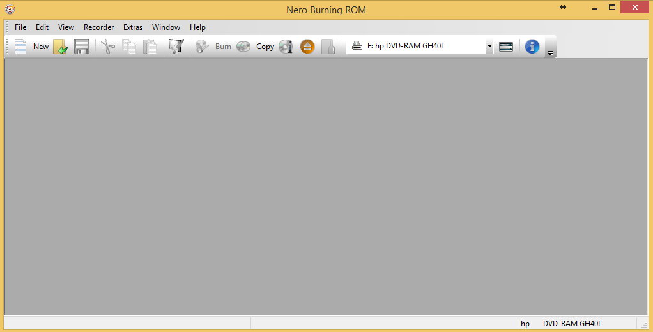Click the status bar resize grip
653x332 pixels.
pyautogui.click(x=644, y=326)
